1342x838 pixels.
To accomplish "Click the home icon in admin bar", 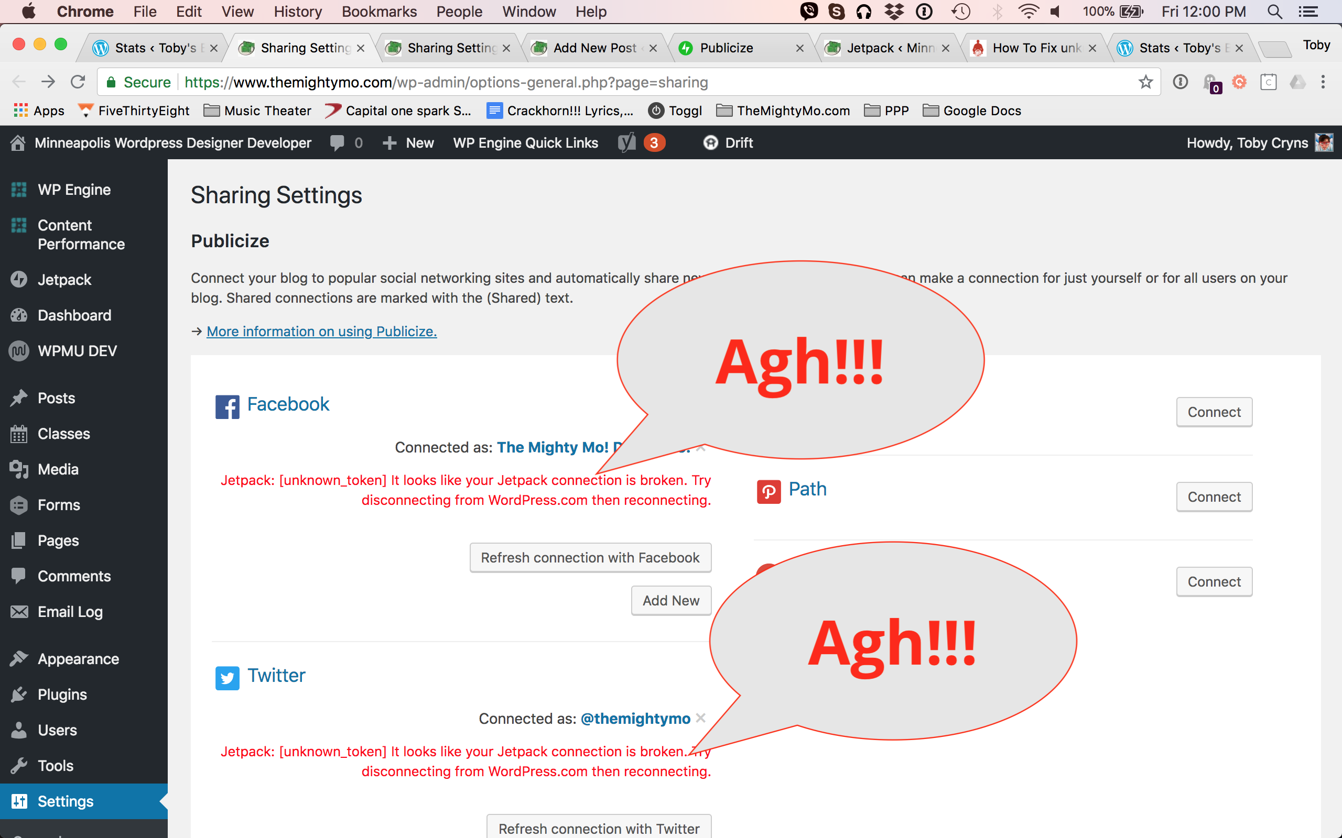I will (18, 142).
